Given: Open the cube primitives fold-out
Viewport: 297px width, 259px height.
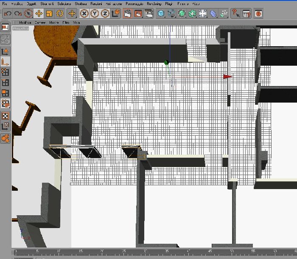Looking at the screenshot, I should click(161, 14).
